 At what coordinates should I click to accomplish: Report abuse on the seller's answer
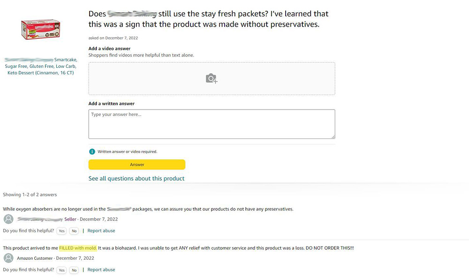tap(101, 231)
